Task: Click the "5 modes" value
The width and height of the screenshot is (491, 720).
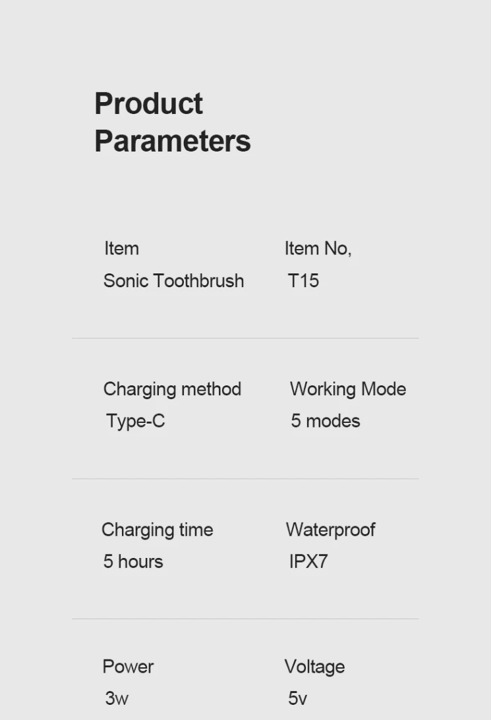Action: pyautogui.click(x=325, y=421)
